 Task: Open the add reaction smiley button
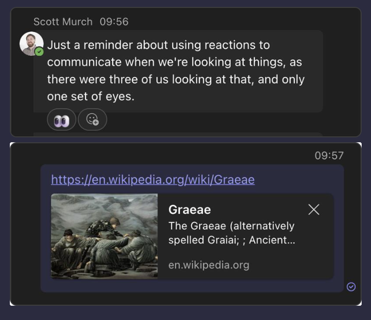click(93, 120)
